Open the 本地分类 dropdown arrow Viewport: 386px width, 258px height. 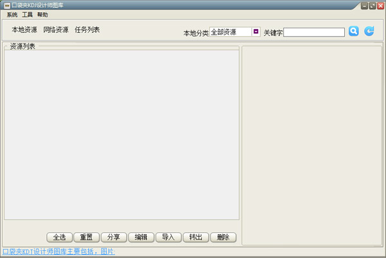click(x=256, y=32)
